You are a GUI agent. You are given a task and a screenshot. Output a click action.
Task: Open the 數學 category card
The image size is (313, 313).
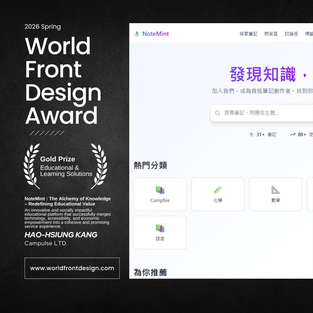pos(276,194)
